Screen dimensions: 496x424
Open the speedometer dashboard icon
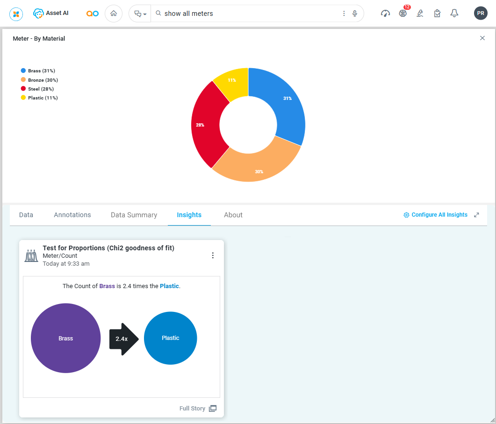coord(385,14)
